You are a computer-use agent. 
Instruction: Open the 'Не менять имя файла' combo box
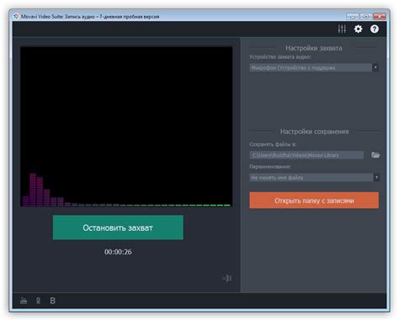pyautogui.click(x=314, y=178)
